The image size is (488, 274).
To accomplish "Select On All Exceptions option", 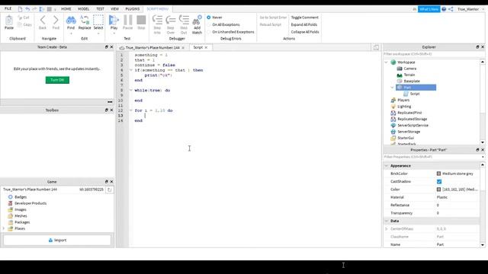I will 209,24.
